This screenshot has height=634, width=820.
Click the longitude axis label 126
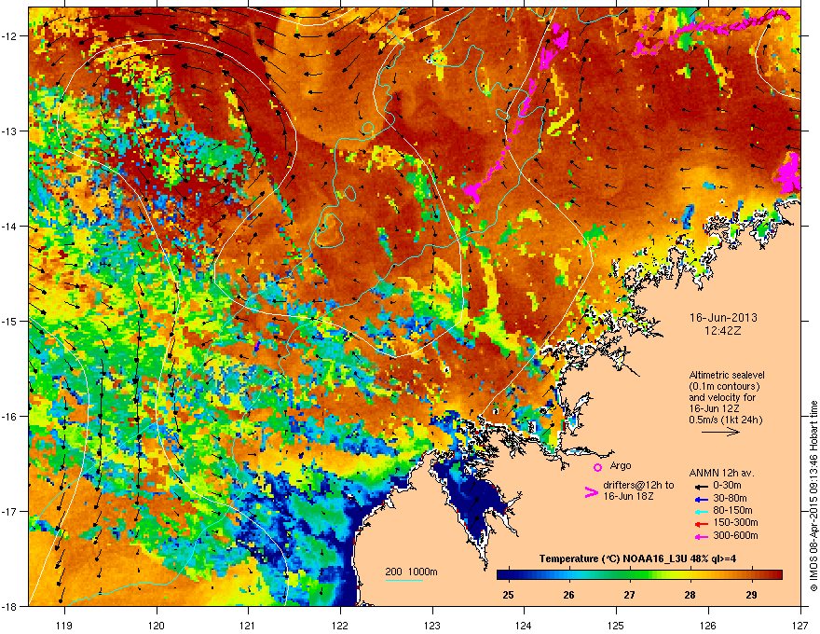tap(708, 625)
